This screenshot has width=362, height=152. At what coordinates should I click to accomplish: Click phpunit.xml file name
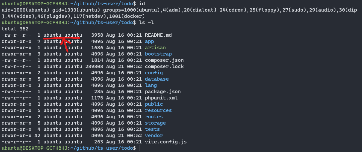161,98
